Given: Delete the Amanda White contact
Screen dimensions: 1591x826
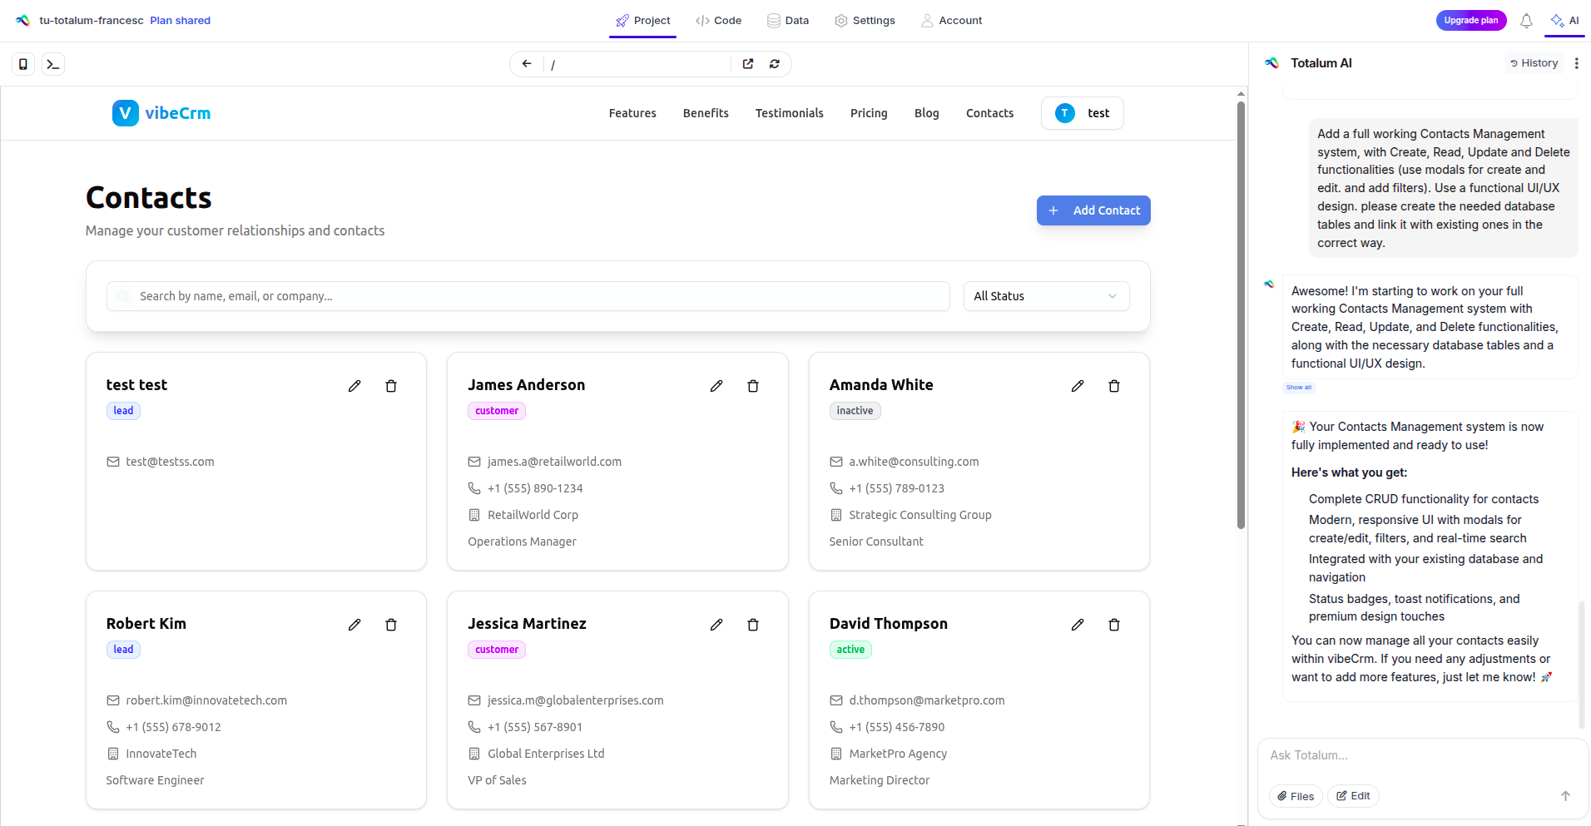Looking at the screenshot, I should tap(1114, 386).
